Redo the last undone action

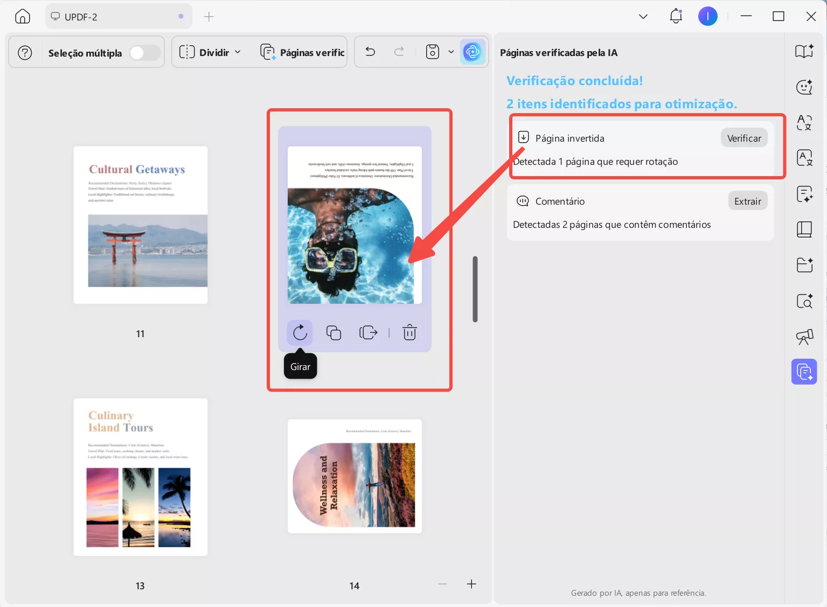pyautogui.click(x=399, y=52)
